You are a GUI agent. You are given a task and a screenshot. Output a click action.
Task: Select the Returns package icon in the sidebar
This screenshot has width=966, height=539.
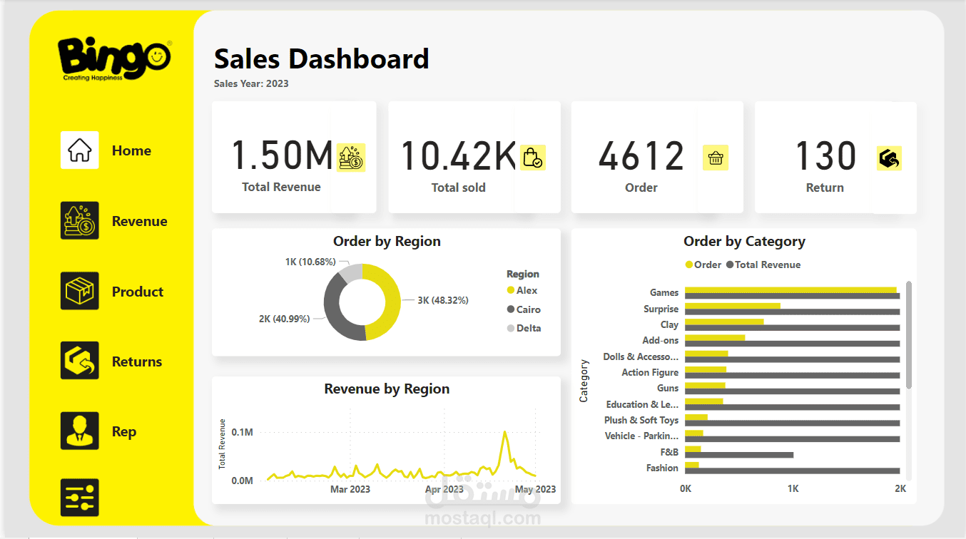(79, 361)
